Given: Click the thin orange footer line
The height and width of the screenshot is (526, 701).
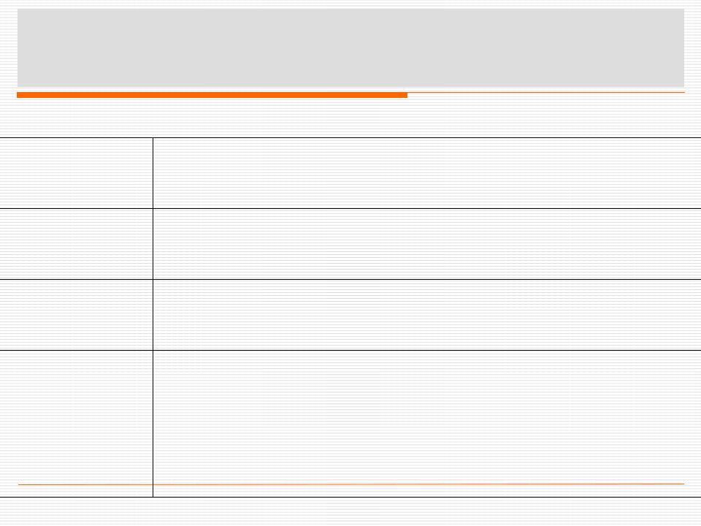Looking at the screenshot, I should click(x=351, y=484).
